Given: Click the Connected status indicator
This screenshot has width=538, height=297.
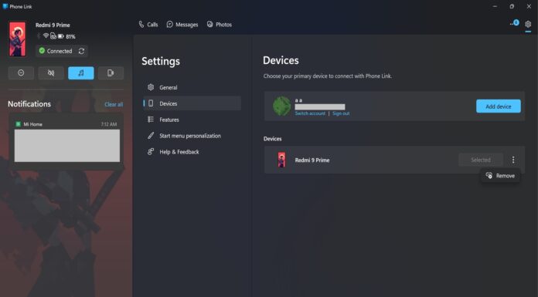Looking at the screenshot, I should coord(55,51).
